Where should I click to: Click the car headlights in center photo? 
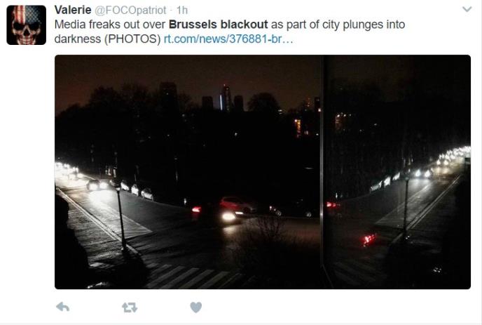(x=228, y=217)
